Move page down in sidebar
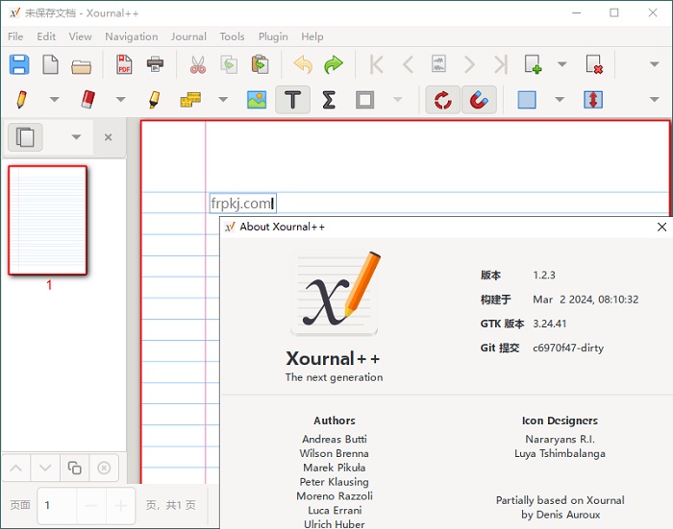The image size is (673, 529). pos(45,468)
